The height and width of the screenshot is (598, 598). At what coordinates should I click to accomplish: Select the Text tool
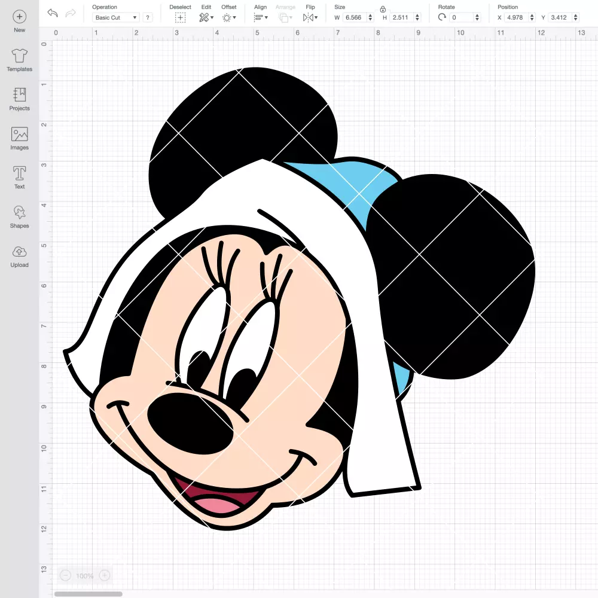20,173
